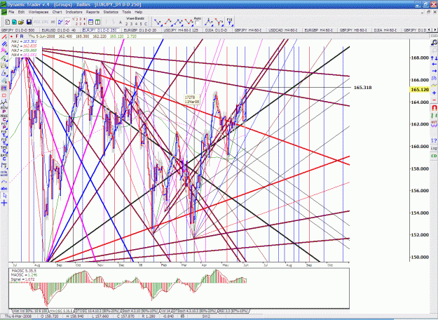Click the magnifier zoom icon on right
438x320 pixels.
[x=434, y=43]
